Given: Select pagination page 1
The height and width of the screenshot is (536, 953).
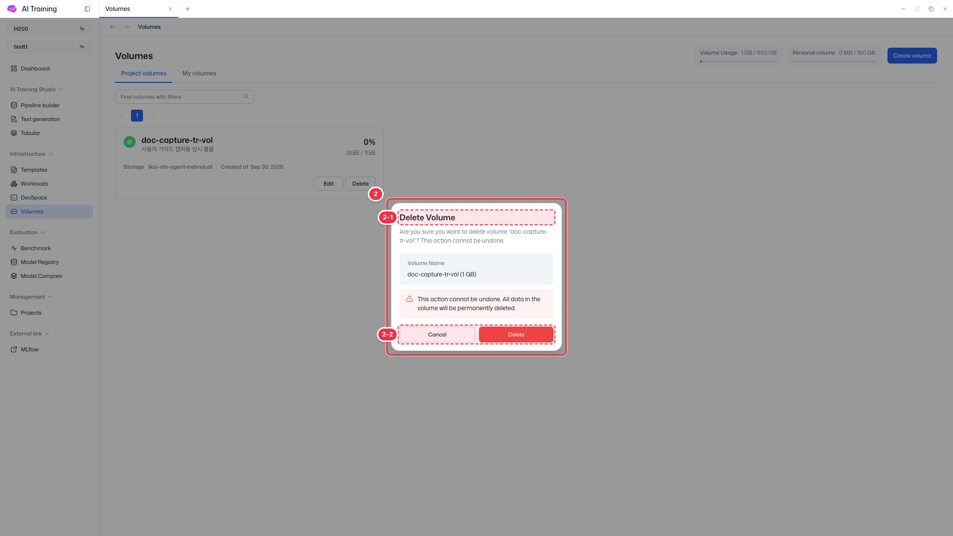Looking at the screenshot, I should 137,116.
